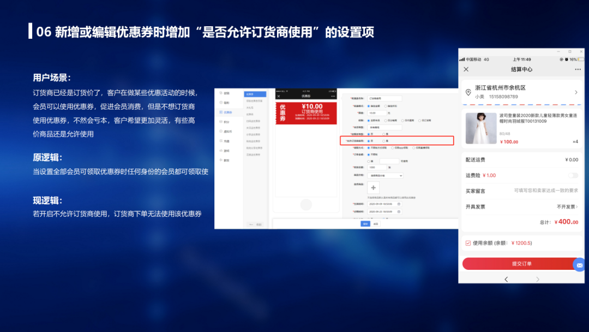Close the coupon phone preview with X
589x332 pixels.
tap(279, 96)
